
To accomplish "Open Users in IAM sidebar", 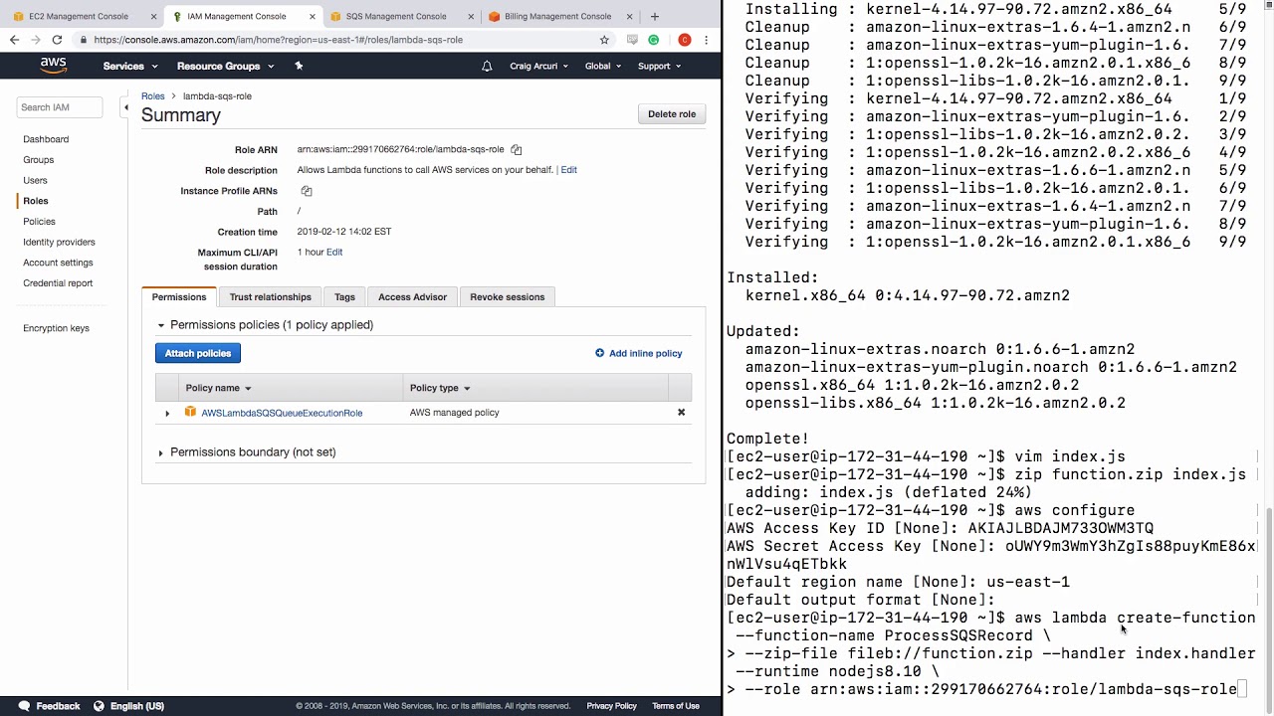I will (35, 180).
